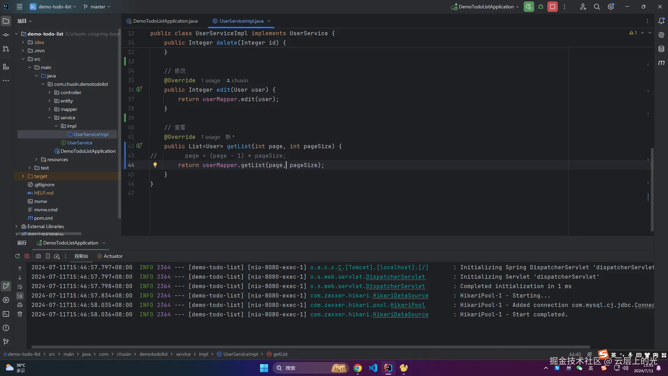This screenshot has width=668, height=376.
Task: Click the Debug bug icon in toolbar
Action: (x=541, y=7)
